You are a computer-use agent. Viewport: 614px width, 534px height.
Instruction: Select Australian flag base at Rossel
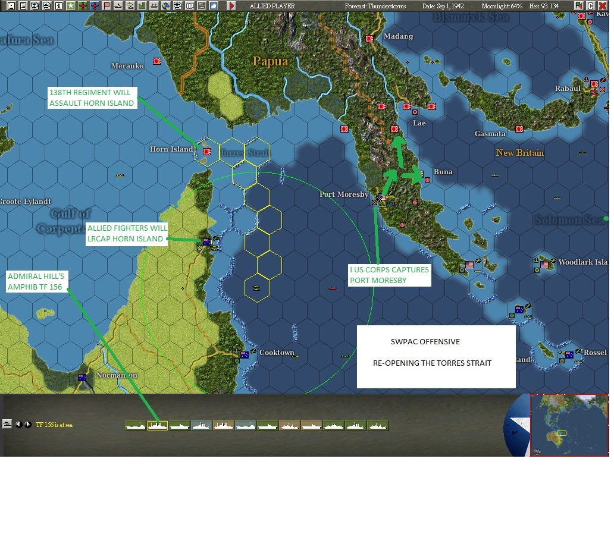569,355
